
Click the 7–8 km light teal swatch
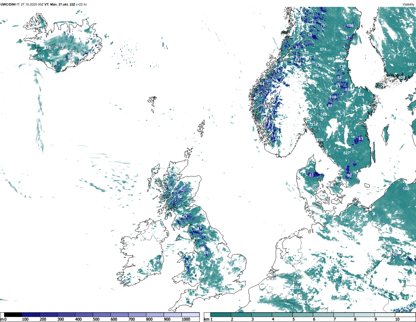tap(344, 315)
